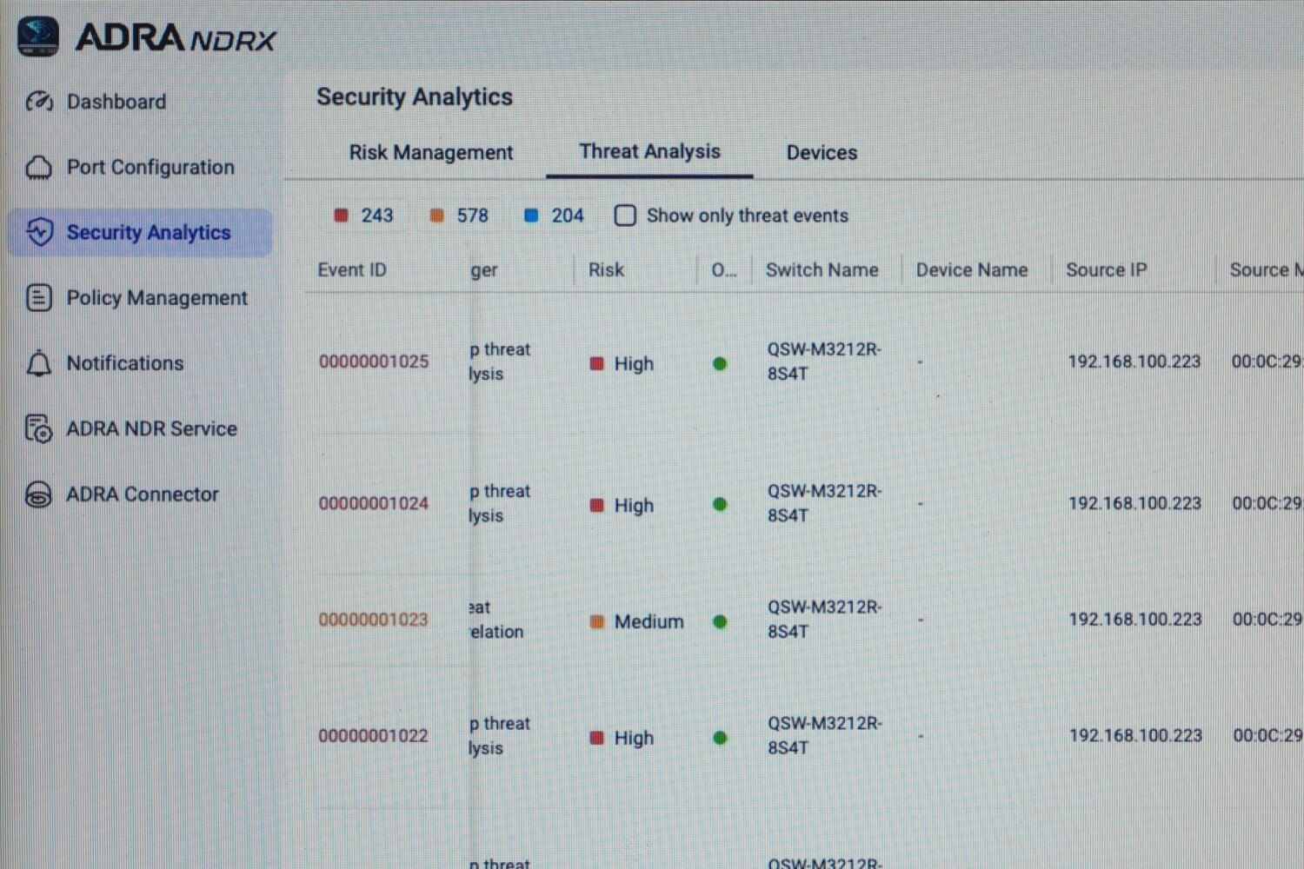1304x869 pixels.
Task: Filter by red high-risk count 243
Action: (x=364, y=216)
